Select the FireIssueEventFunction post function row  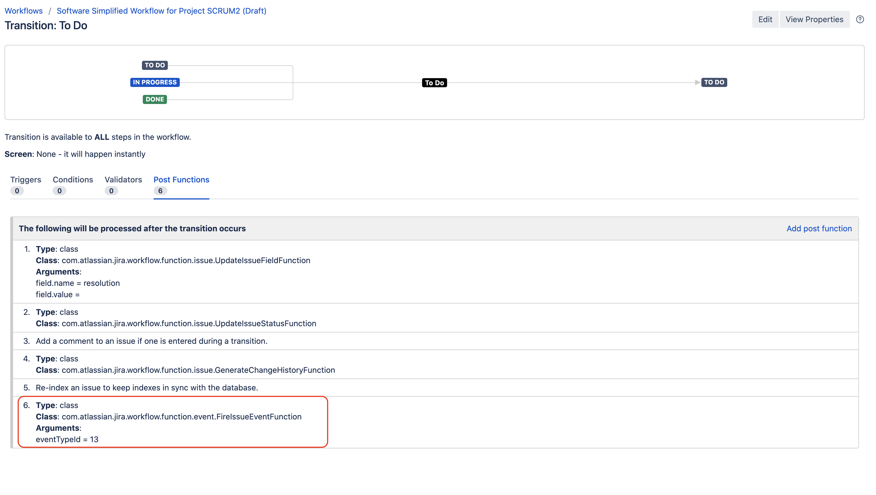pyautogui.click(x=168, y=417)
